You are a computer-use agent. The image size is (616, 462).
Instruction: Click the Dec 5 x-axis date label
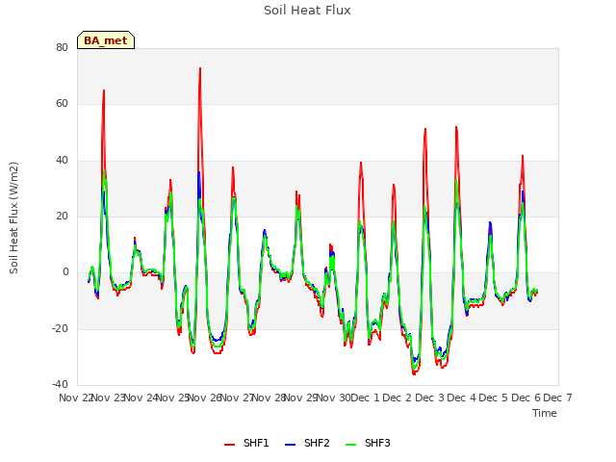click(x=494, y=398)
